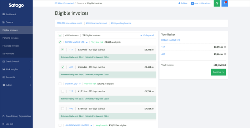The image size is (250, 128).
Task: Expand the Admin menu arrow
Action: [x=30, y=85]
